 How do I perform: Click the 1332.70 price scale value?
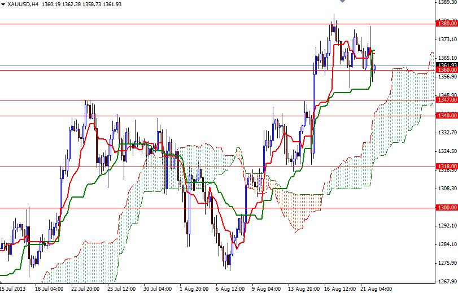click(448, 133)
